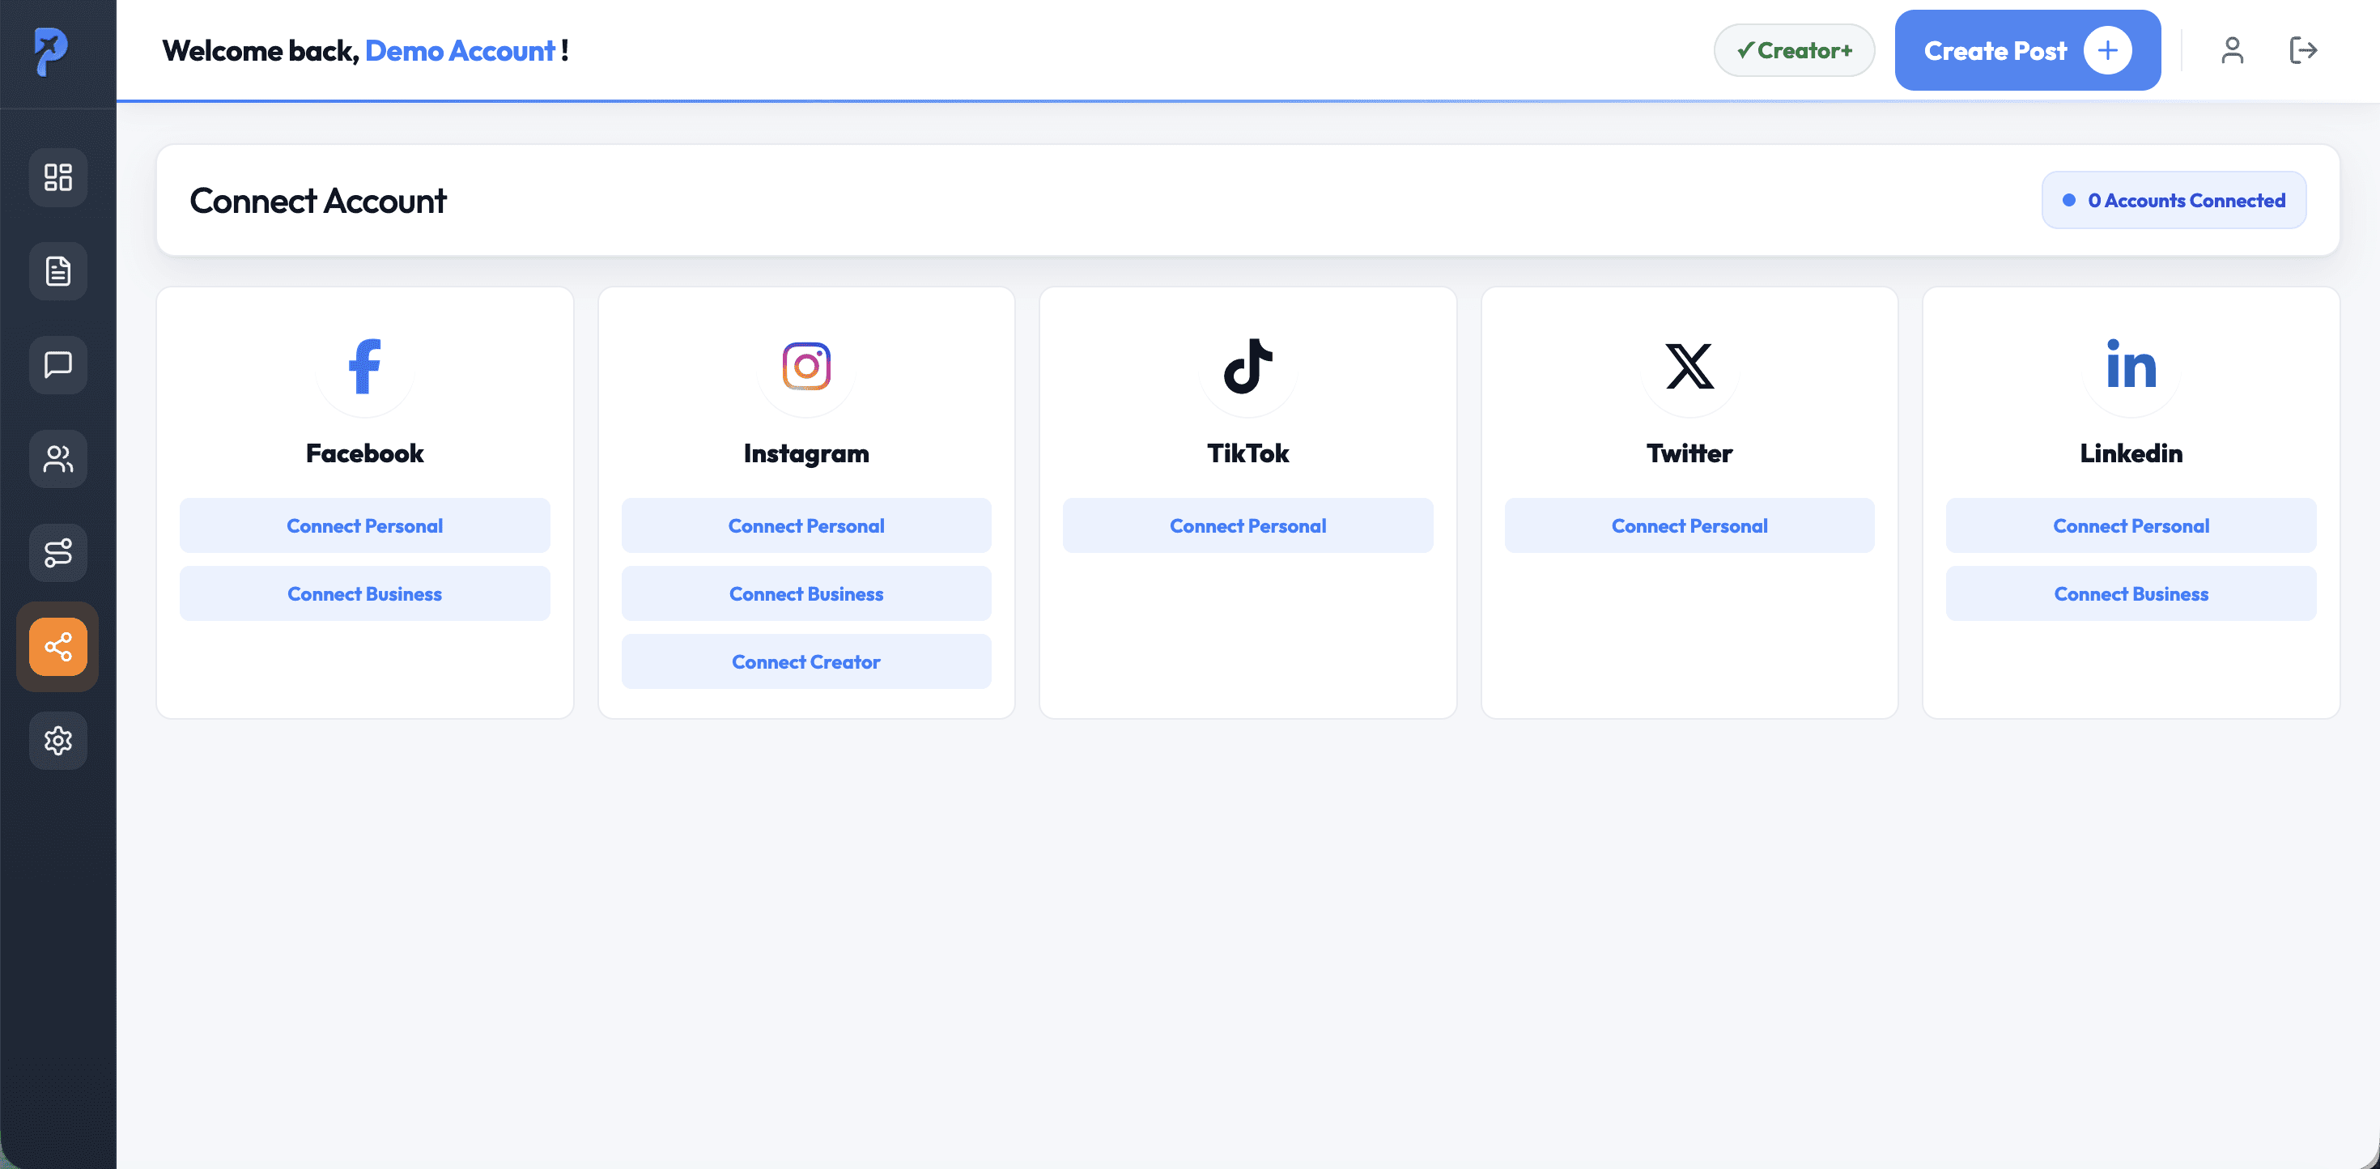Image resolution: width=2380 pixels, height=1169 pixels.
Task: Connect a Facebook business account
Action: pos(365,594)
